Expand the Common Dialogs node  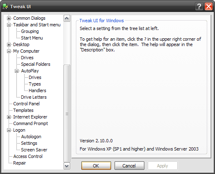pos(9,18)
